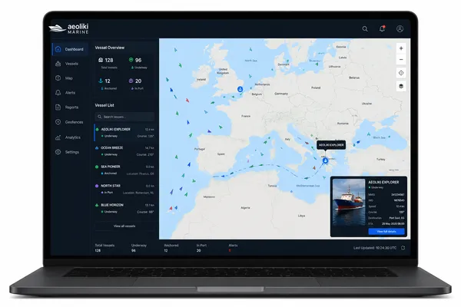Click the View all vessels button
The height and width of the screenshot is (307, 461).
click(x=124, y=226)
